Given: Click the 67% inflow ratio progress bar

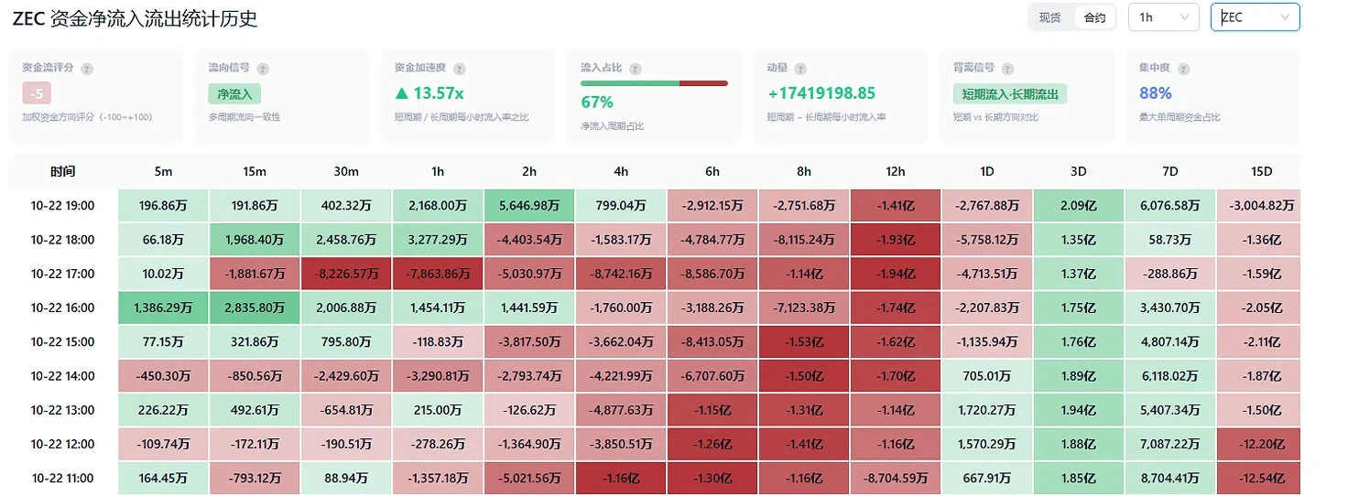Looking at the screenshot, I should click(x=654, y=83).
